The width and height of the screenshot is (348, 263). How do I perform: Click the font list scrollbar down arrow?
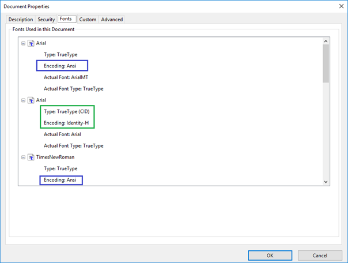[x=326, y=182]
